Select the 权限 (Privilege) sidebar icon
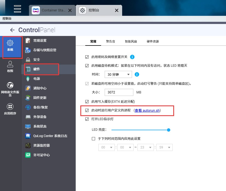 pos(10,67)
